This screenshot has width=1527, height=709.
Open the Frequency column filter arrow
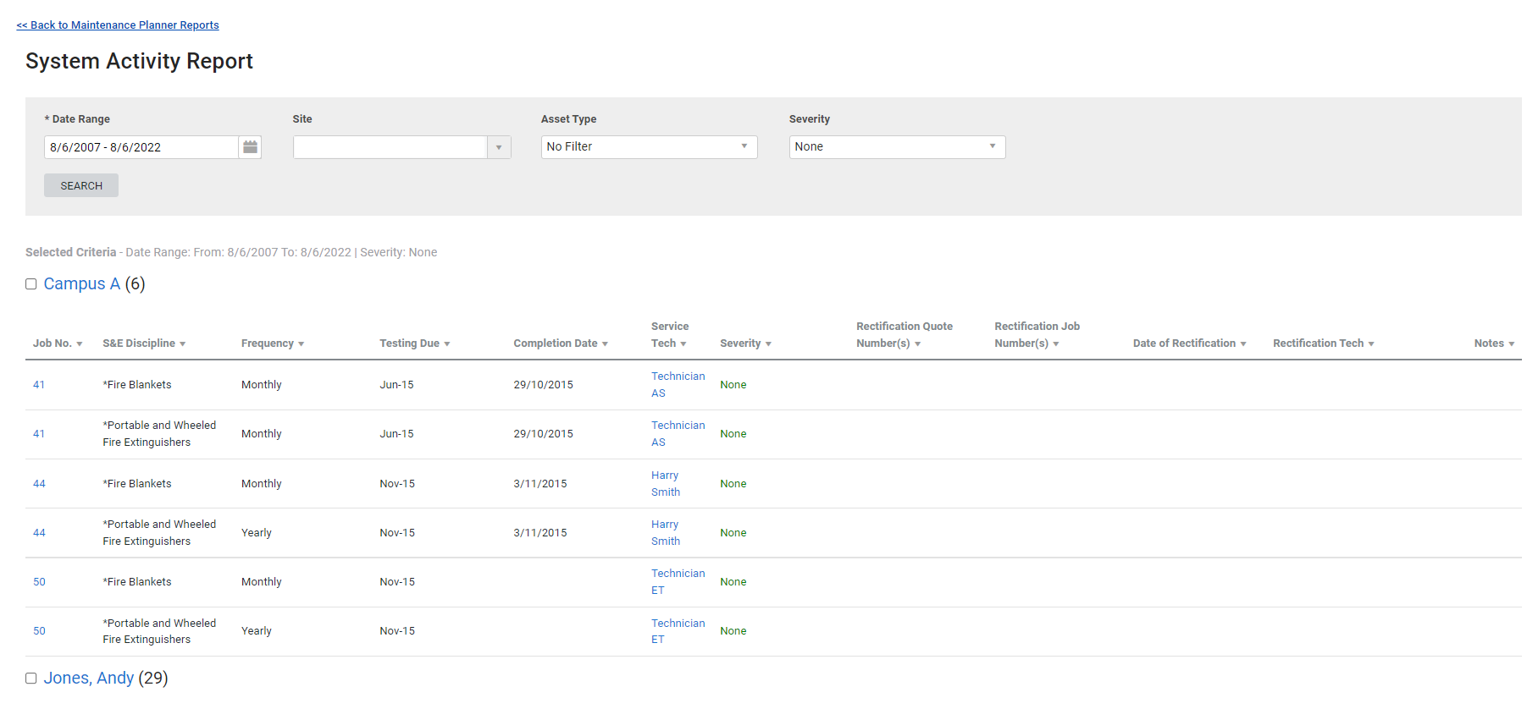point(302,344)
